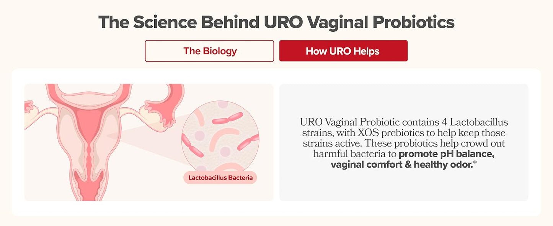Image resolution: width=553 pixels, height=226 pixels.
Task: Switch to The Biology tab
Action: click(209, 51)
